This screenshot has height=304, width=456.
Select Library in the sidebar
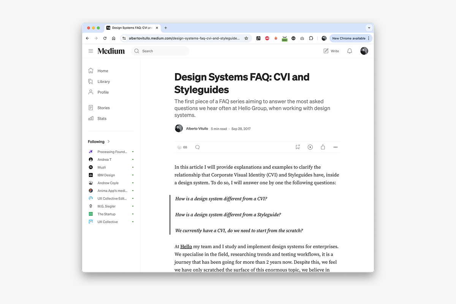(x=103, y=82)
